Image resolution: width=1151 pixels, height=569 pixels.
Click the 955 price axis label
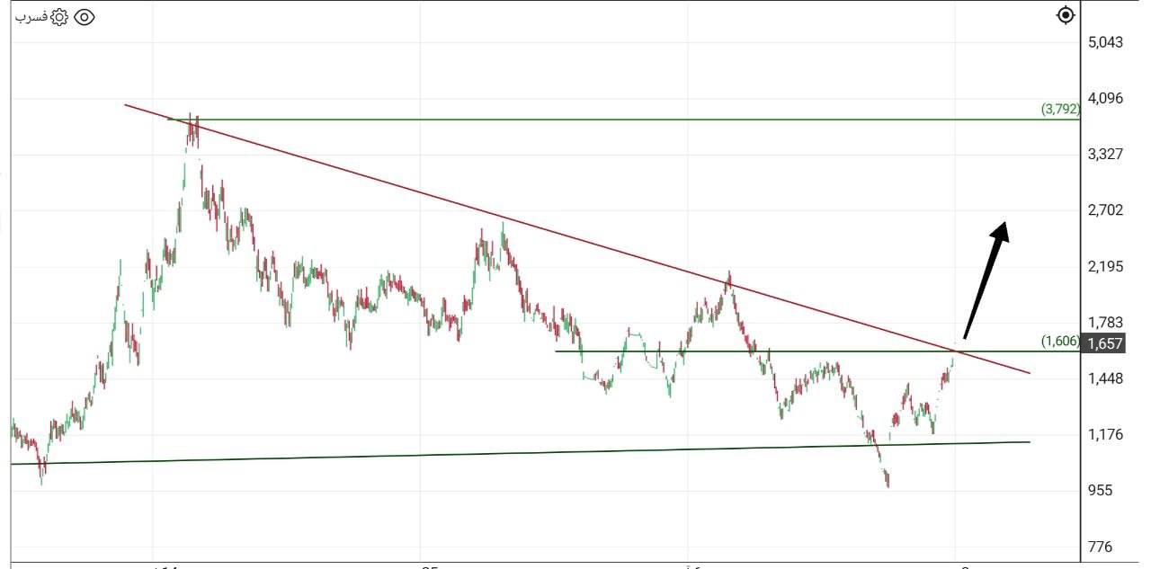[1101, 491]
